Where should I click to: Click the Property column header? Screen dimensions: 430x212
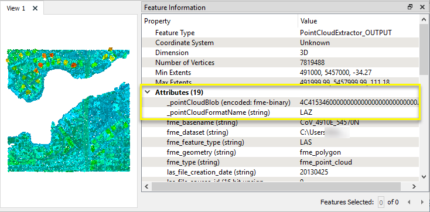pos(220,21)
